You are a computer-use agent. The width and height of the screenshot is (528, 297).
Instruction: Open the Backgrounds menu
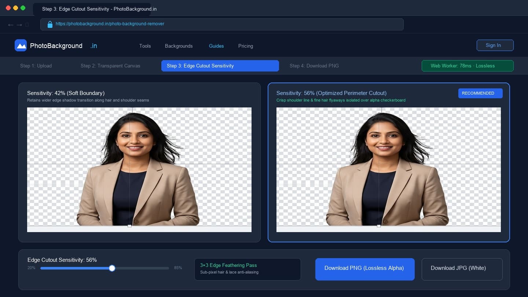point(179,46)
